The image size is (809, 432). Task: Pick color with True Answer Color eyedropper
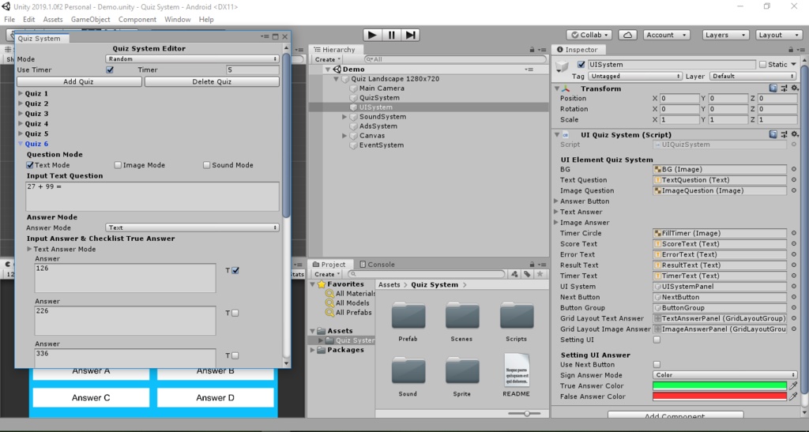tap(793, 385)
